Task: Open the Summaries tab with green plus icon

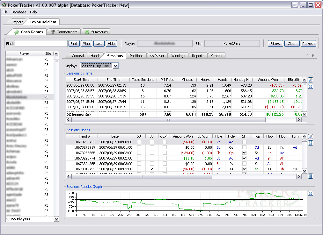Action: [x=96, y=32]
